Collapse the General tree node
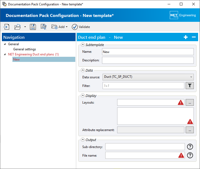200x169 pixels. point(5,44)
